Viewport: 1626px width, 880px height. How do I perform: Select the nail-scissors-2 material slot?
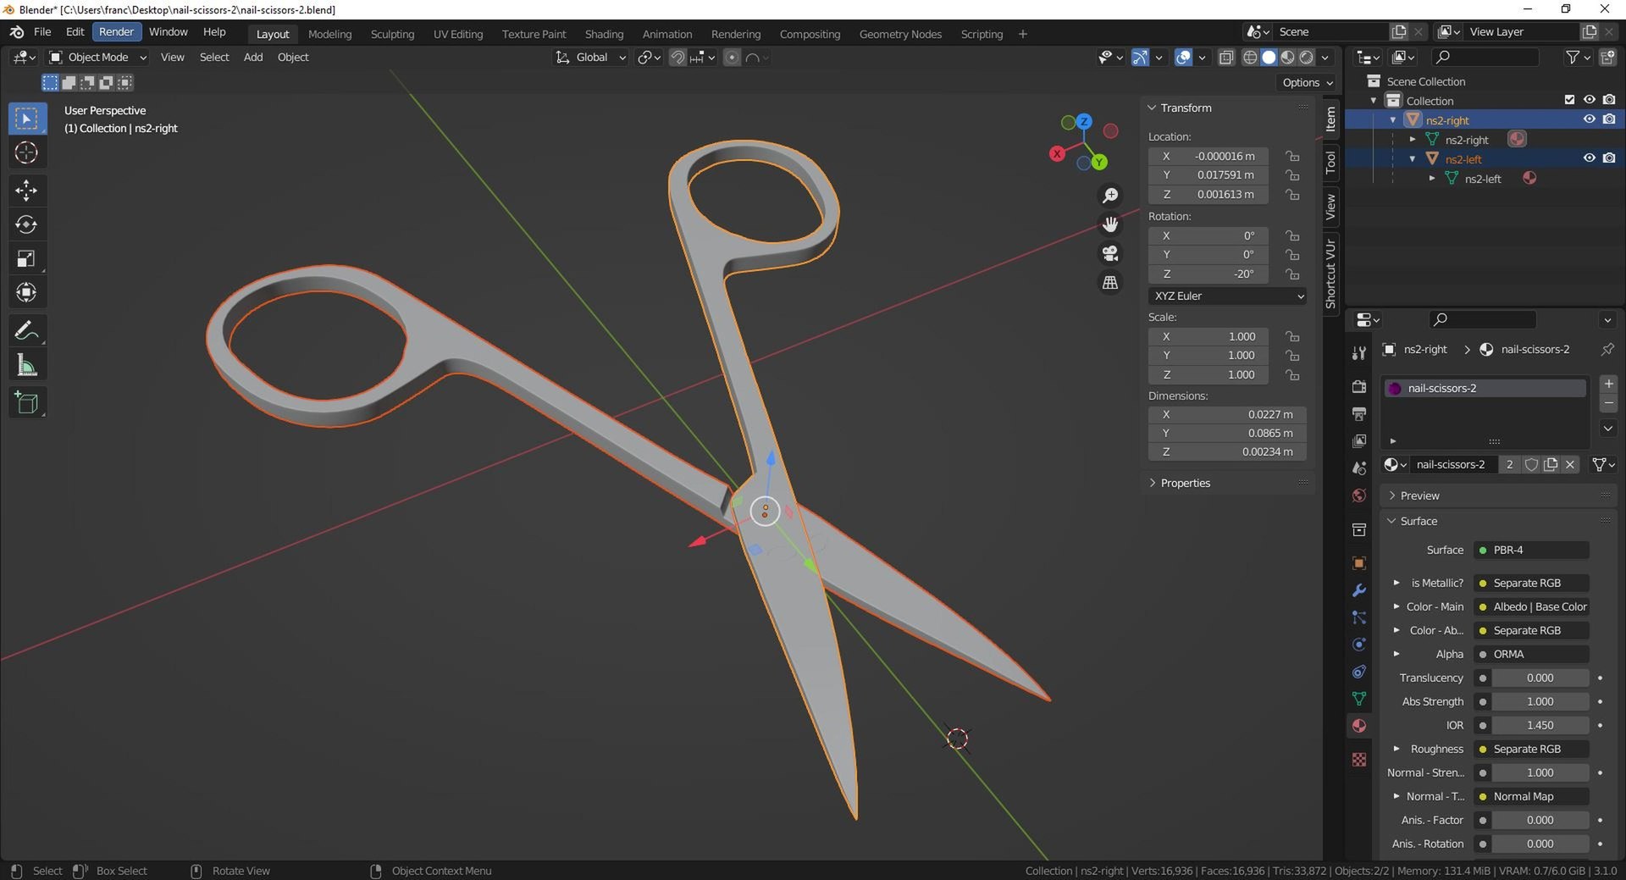pos(1484,388)
